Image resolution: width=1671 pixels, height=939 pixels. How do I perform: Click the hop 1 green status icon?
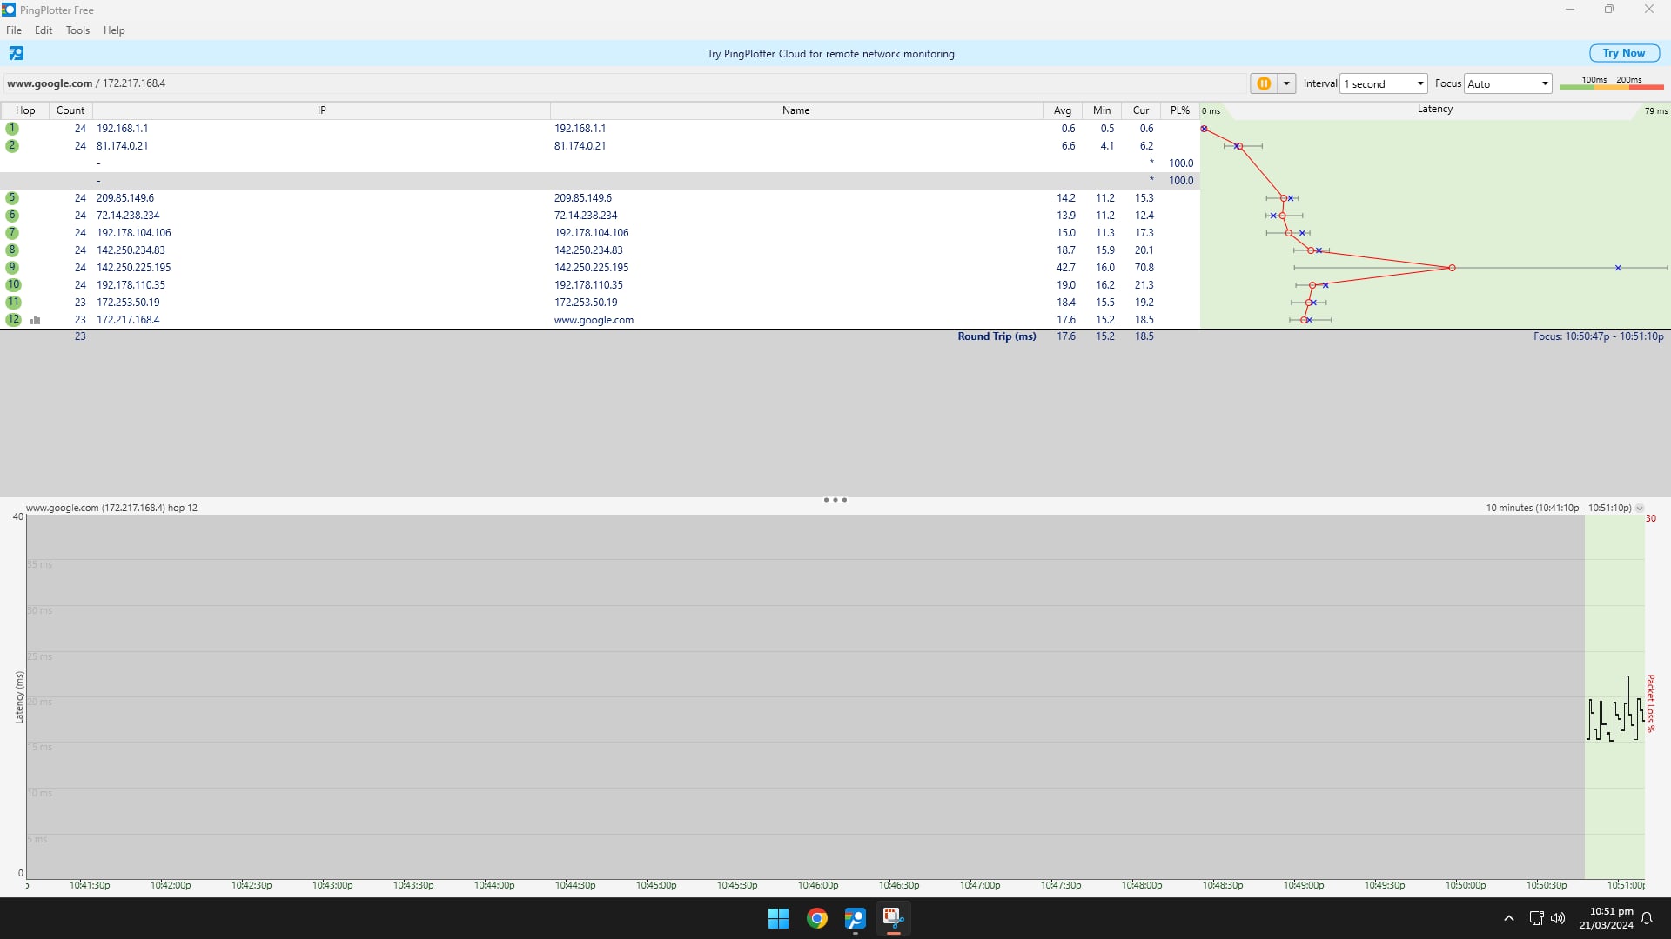point(12,129)
